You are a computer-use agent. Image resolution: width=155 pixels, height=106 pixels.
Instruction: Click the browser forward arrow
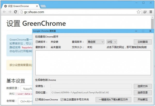pos(10,12)
